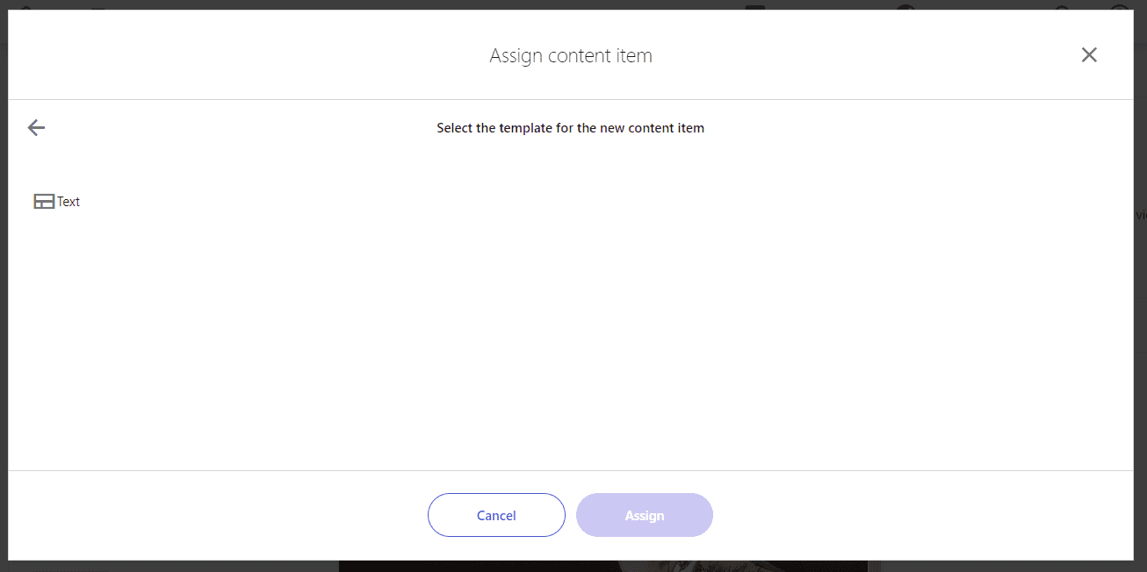Go back using the left arrow icon
Screen dimensions: 1147x572
[36, 128]
